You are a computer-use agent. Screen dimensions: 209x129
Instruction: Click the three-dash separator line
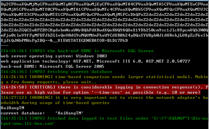[5, 46]
